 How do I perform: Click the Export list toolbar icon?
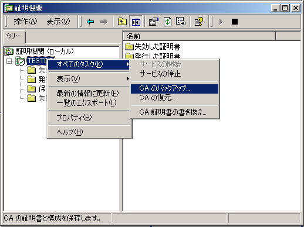[x=181, y=22]
